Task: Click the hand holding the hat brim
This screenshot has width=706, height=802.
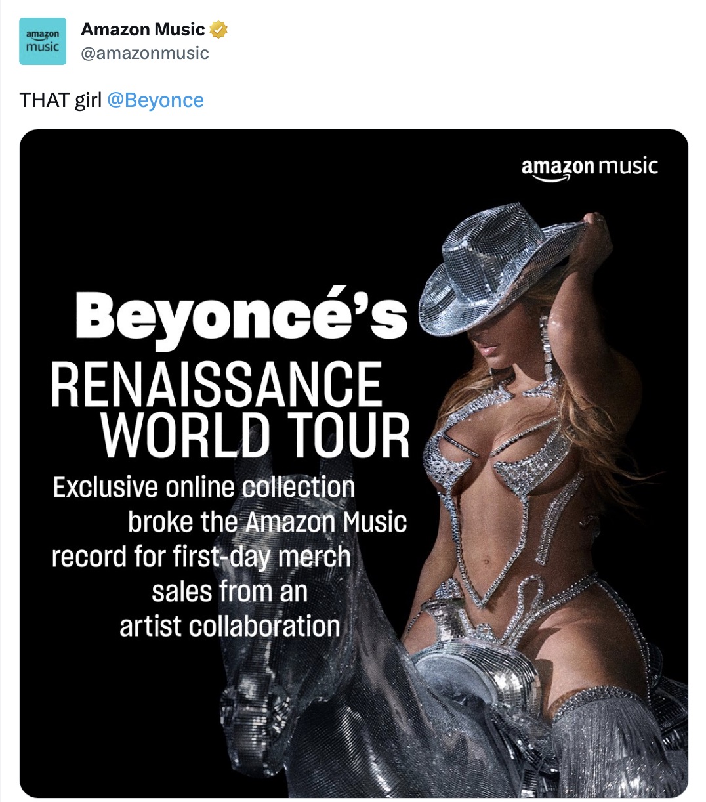Action: point(596,224)
